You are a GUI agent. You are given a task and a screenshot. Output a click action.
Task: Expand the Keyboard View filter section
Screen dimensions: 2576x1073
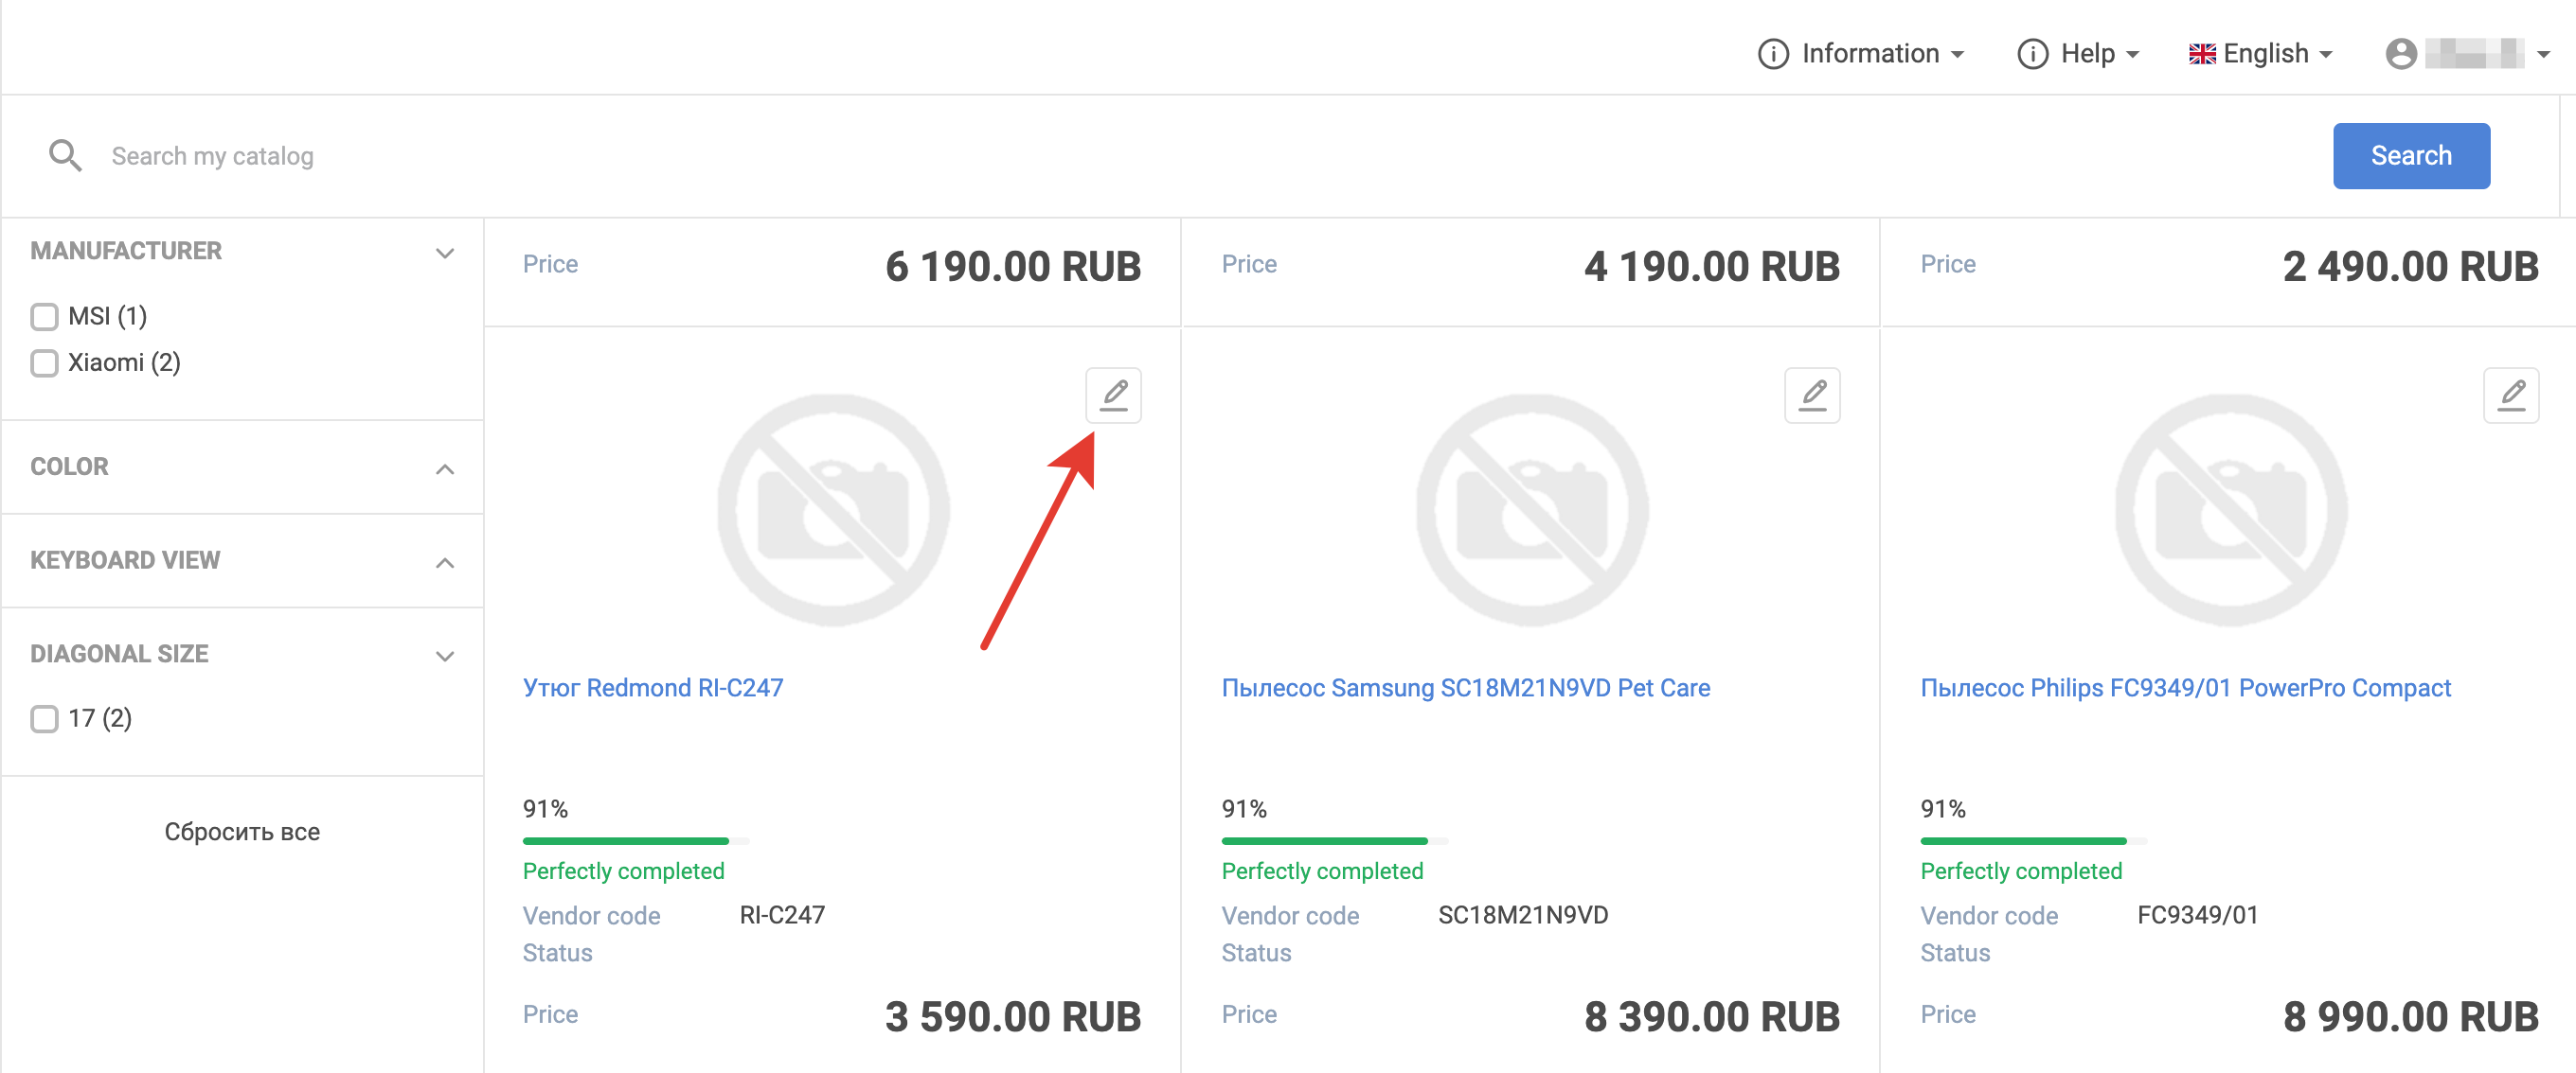coord(445,562)
